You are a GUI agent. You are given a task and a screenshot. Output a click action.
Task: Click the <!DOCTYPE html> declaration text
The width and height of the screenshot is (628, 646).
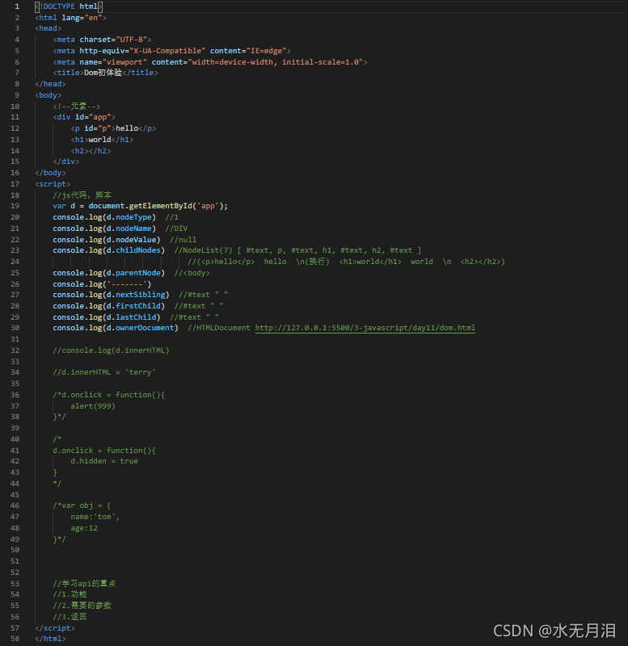point(69,6)
